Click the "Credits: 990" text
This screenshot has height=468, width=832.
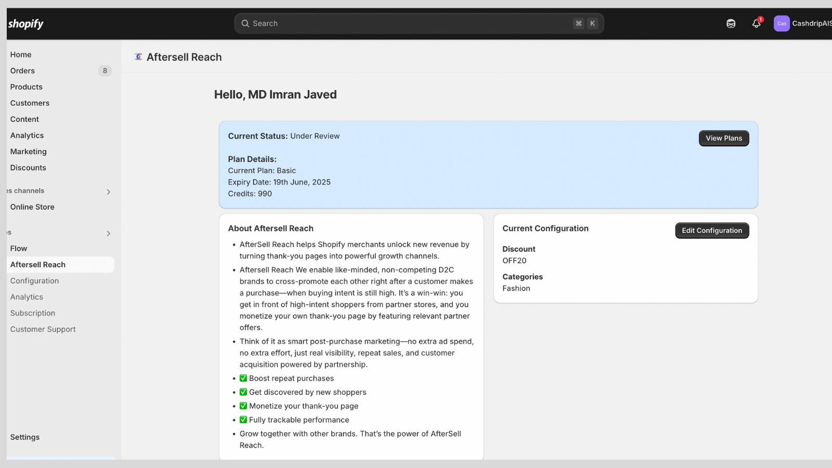click(x=250, y=193)
